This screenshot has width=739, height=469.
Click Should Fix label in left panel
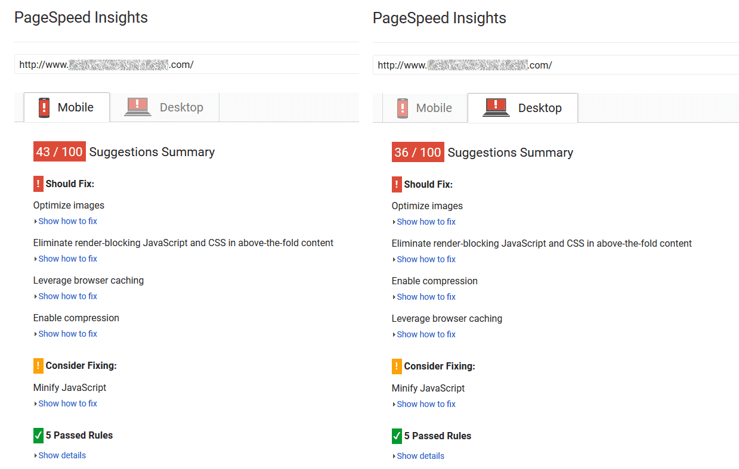(70, 184)
